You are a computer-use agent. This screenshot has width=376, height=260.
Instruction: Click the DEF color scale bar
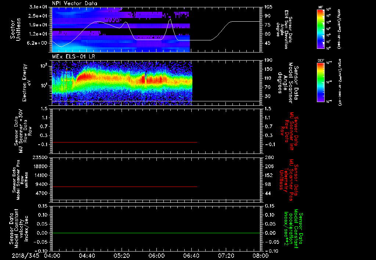point(321,82)
